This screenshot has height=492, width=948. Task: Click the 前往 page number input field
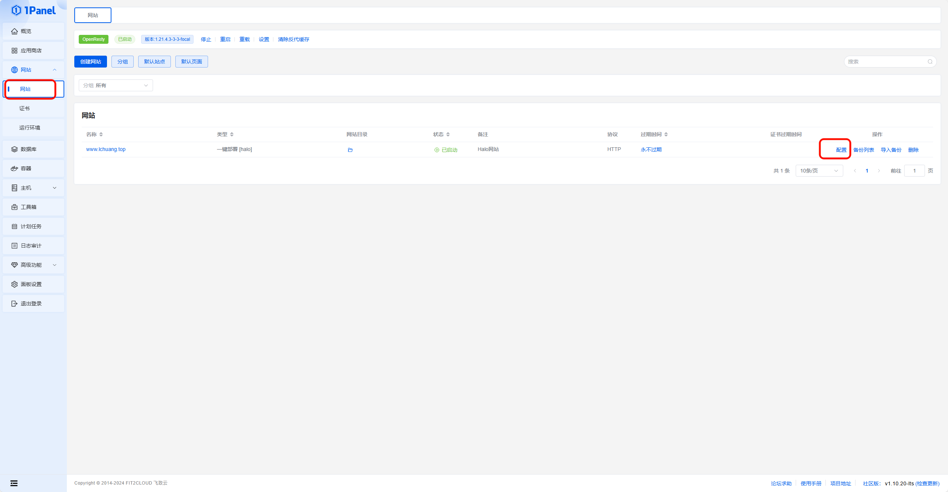(914, 171)
